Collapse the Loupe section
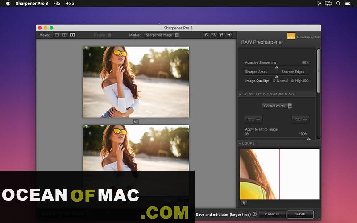This screenshot has width=357, height=223. 240,144
